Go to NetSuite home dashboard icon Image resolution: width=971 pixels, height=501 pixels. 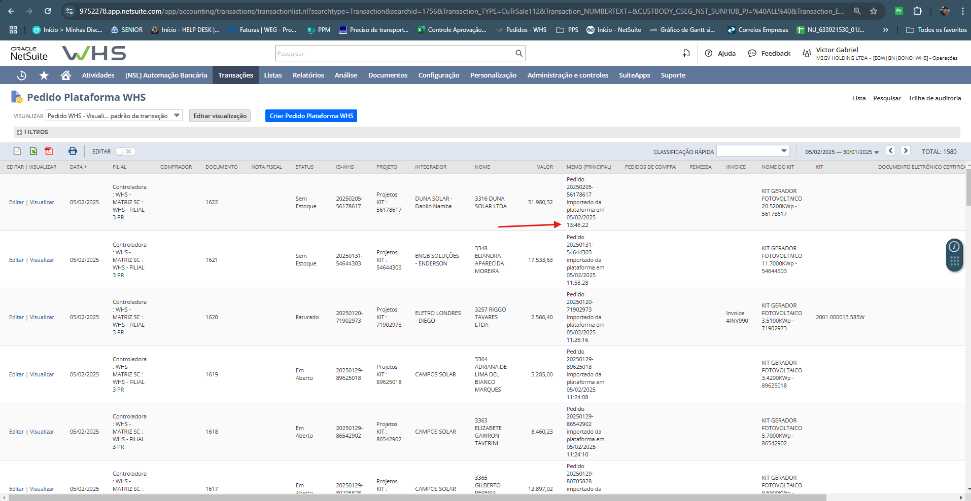[x=65, y=75]
